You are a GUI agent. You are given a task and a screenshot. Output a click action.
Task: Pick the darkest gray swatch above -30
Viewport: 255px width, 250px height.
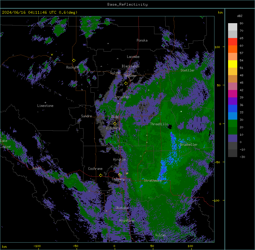pyautogui.click(x=233, y=153)
